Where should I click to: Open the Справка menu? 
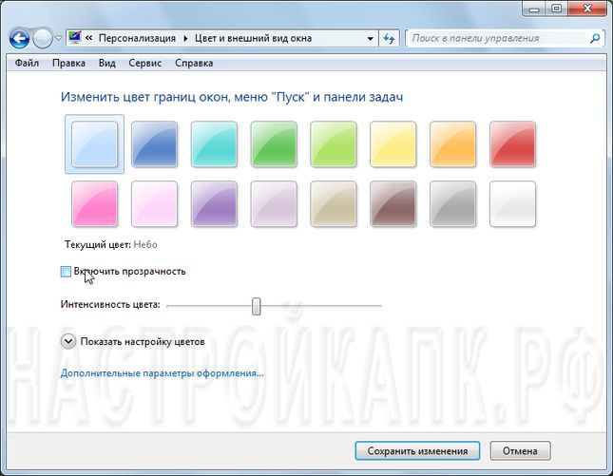[194, 63]
